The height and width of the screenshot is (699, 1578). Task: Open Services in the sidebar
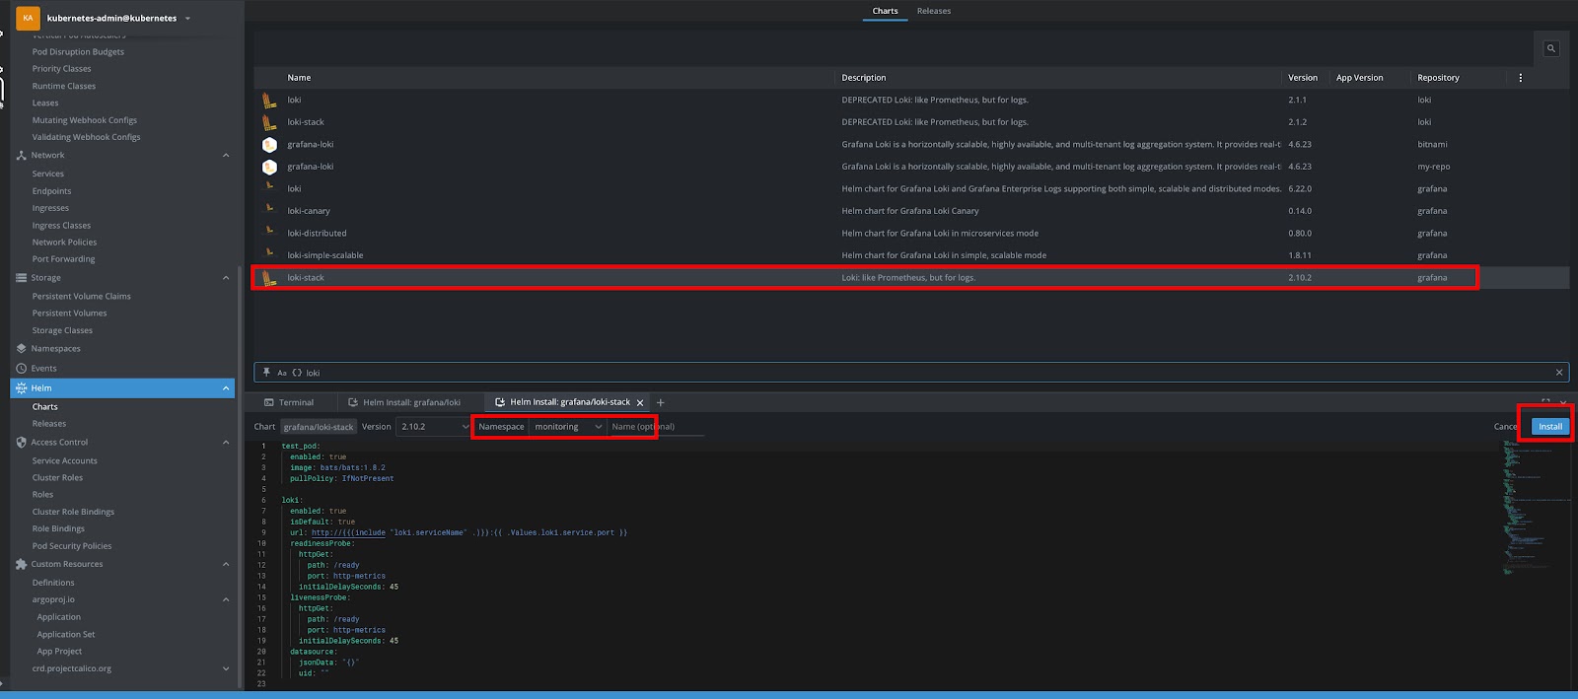pyautogui.click(x=48, y=174)
